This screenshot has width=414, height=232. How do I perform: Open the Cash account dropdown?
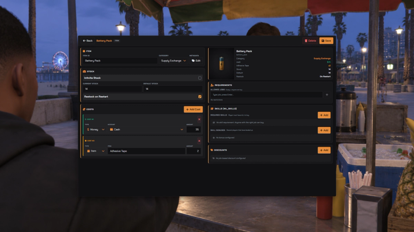point(146,129)
